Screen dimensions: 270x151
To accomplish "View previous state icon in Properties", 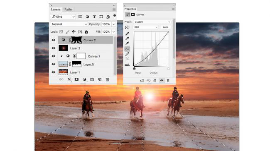I will [x=148, y=80].
